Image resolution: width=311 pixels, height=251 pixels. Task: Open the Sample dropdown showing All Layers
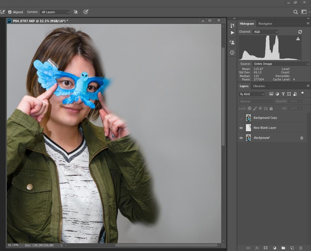point(55,12)
